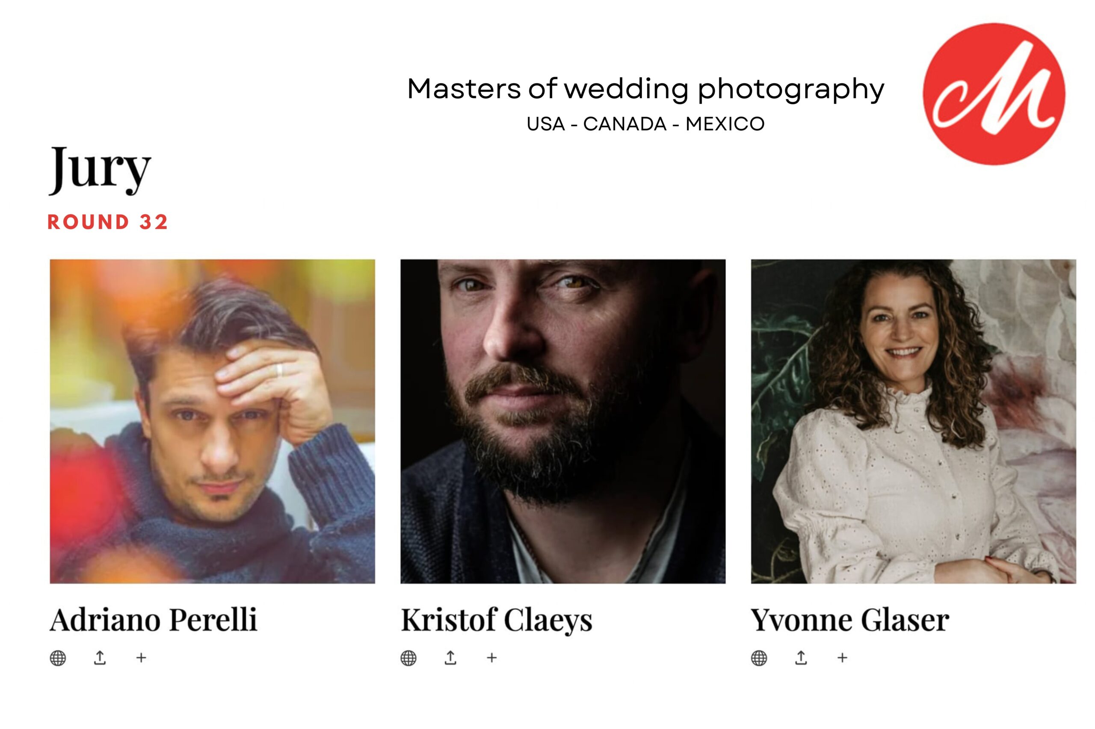Click the Adriano Perelli name link
Image resolution: width=1095 pixels, height=729 pixels.
[153, 620]
